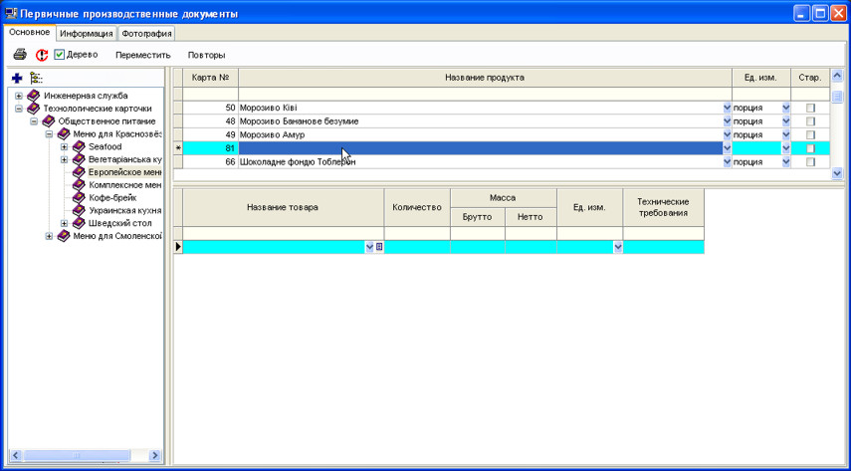Click the printer icon in the toolbar
851x471 pixels.
click(x=20, y=55)
